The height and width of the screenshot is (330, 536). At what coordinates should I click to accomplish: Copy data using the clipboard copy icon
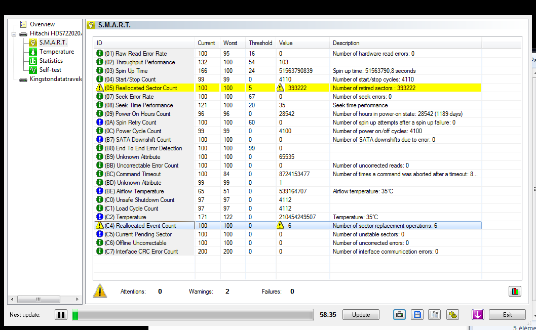pyautogui.click(x=434, y=314)
